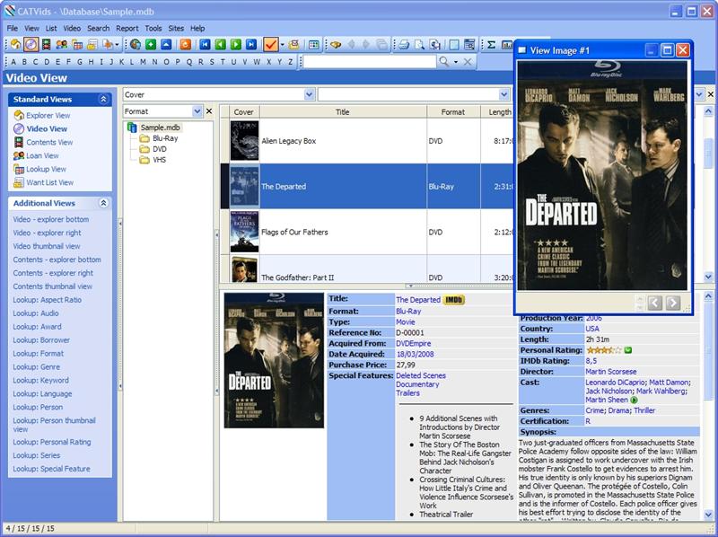Click the DVDEmpire acquired-from link
This screenshot has height=537, width=718.
coord(414,343)
